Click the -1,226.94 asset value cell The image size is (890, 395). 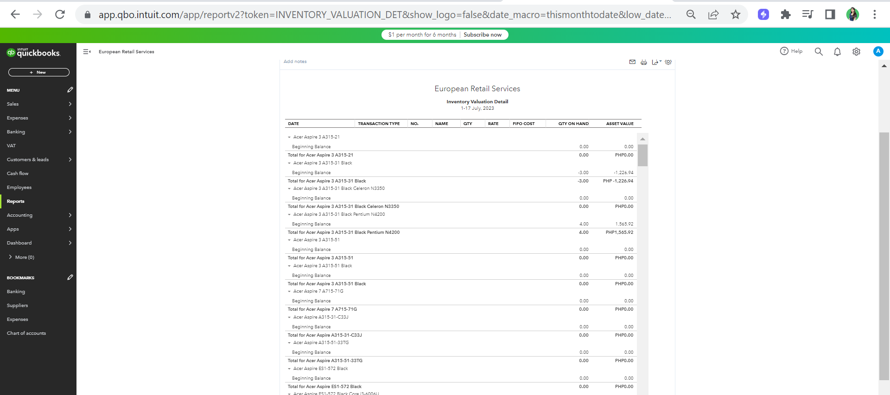click(x=623, y=173)
